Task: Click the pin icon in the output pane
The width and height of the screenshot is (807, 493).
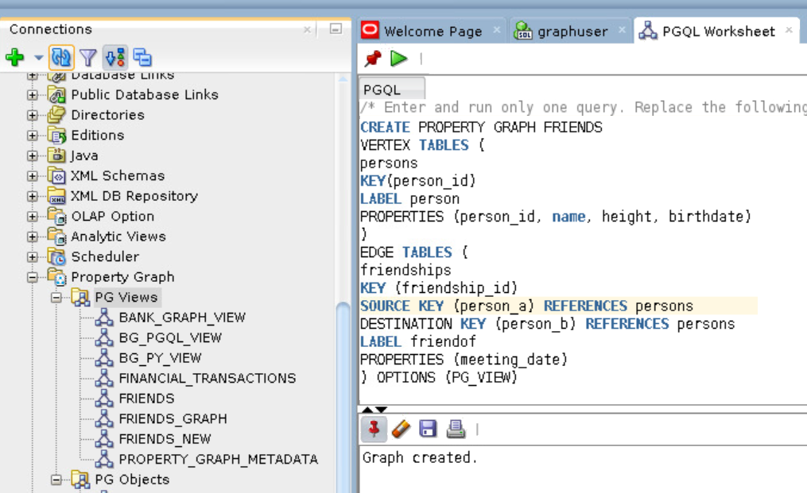Action: click(374, 429)
